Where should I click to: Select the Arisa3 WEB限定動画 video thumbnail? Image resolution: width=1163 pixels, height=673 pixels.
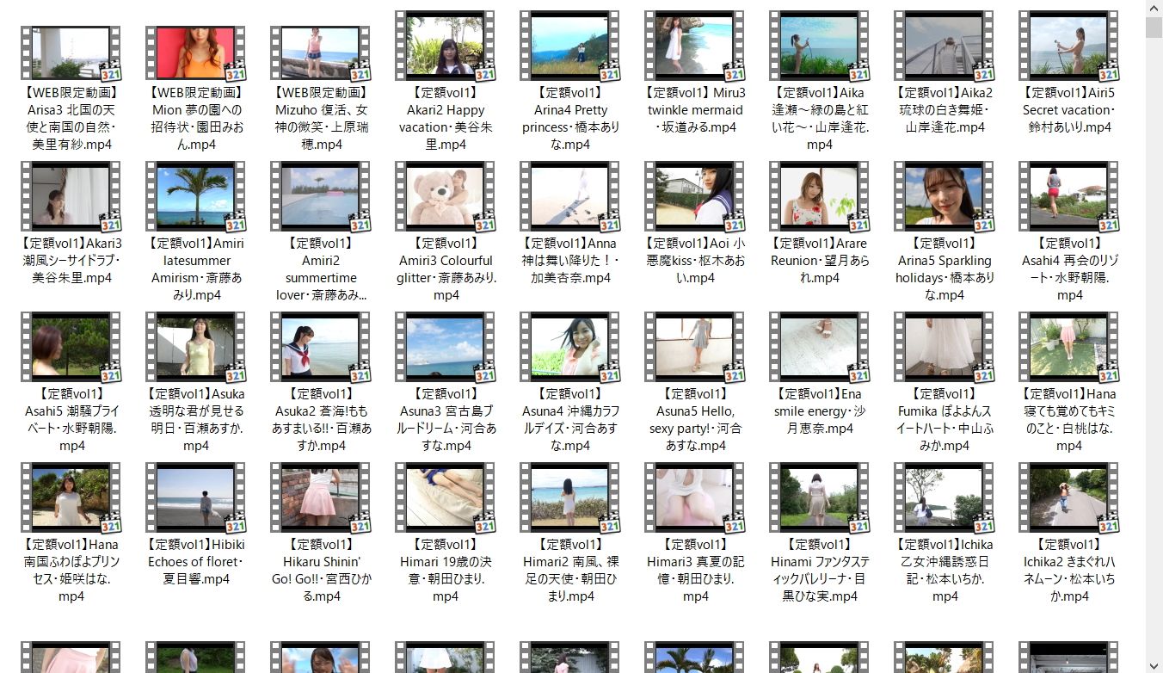(71, 53)
